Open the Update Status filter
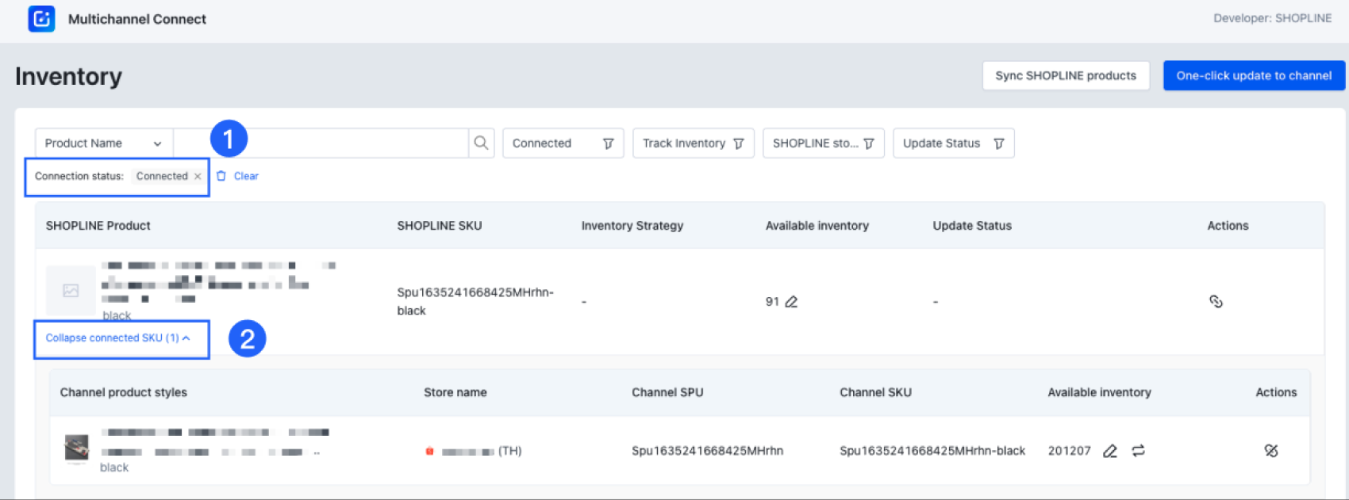This screenshot has height=500, width=1349. (953, 143)
